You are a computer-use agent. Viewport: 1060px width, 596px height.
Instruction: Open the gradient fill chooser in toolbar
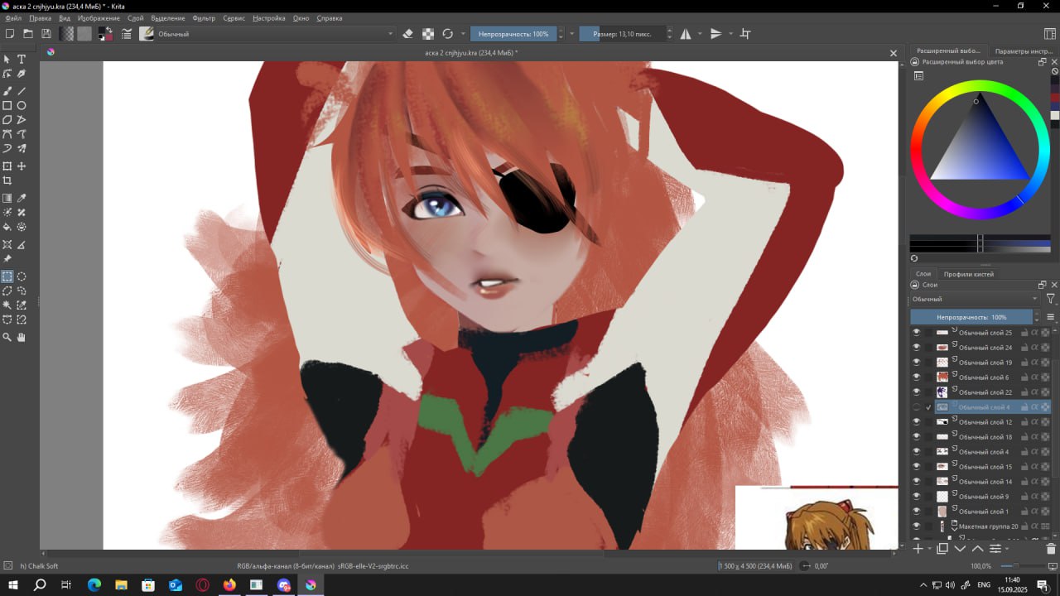click(67, 34)
